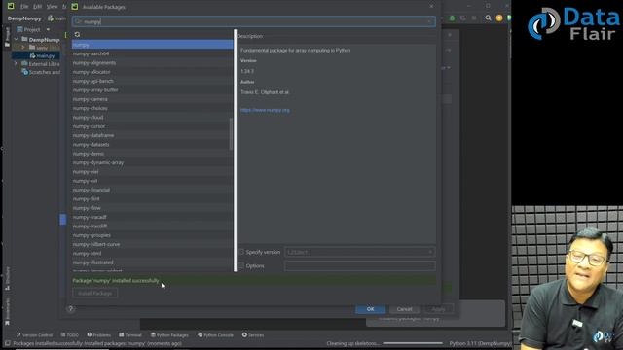Select numpy-flow in the package list

(x=152, y=208)
